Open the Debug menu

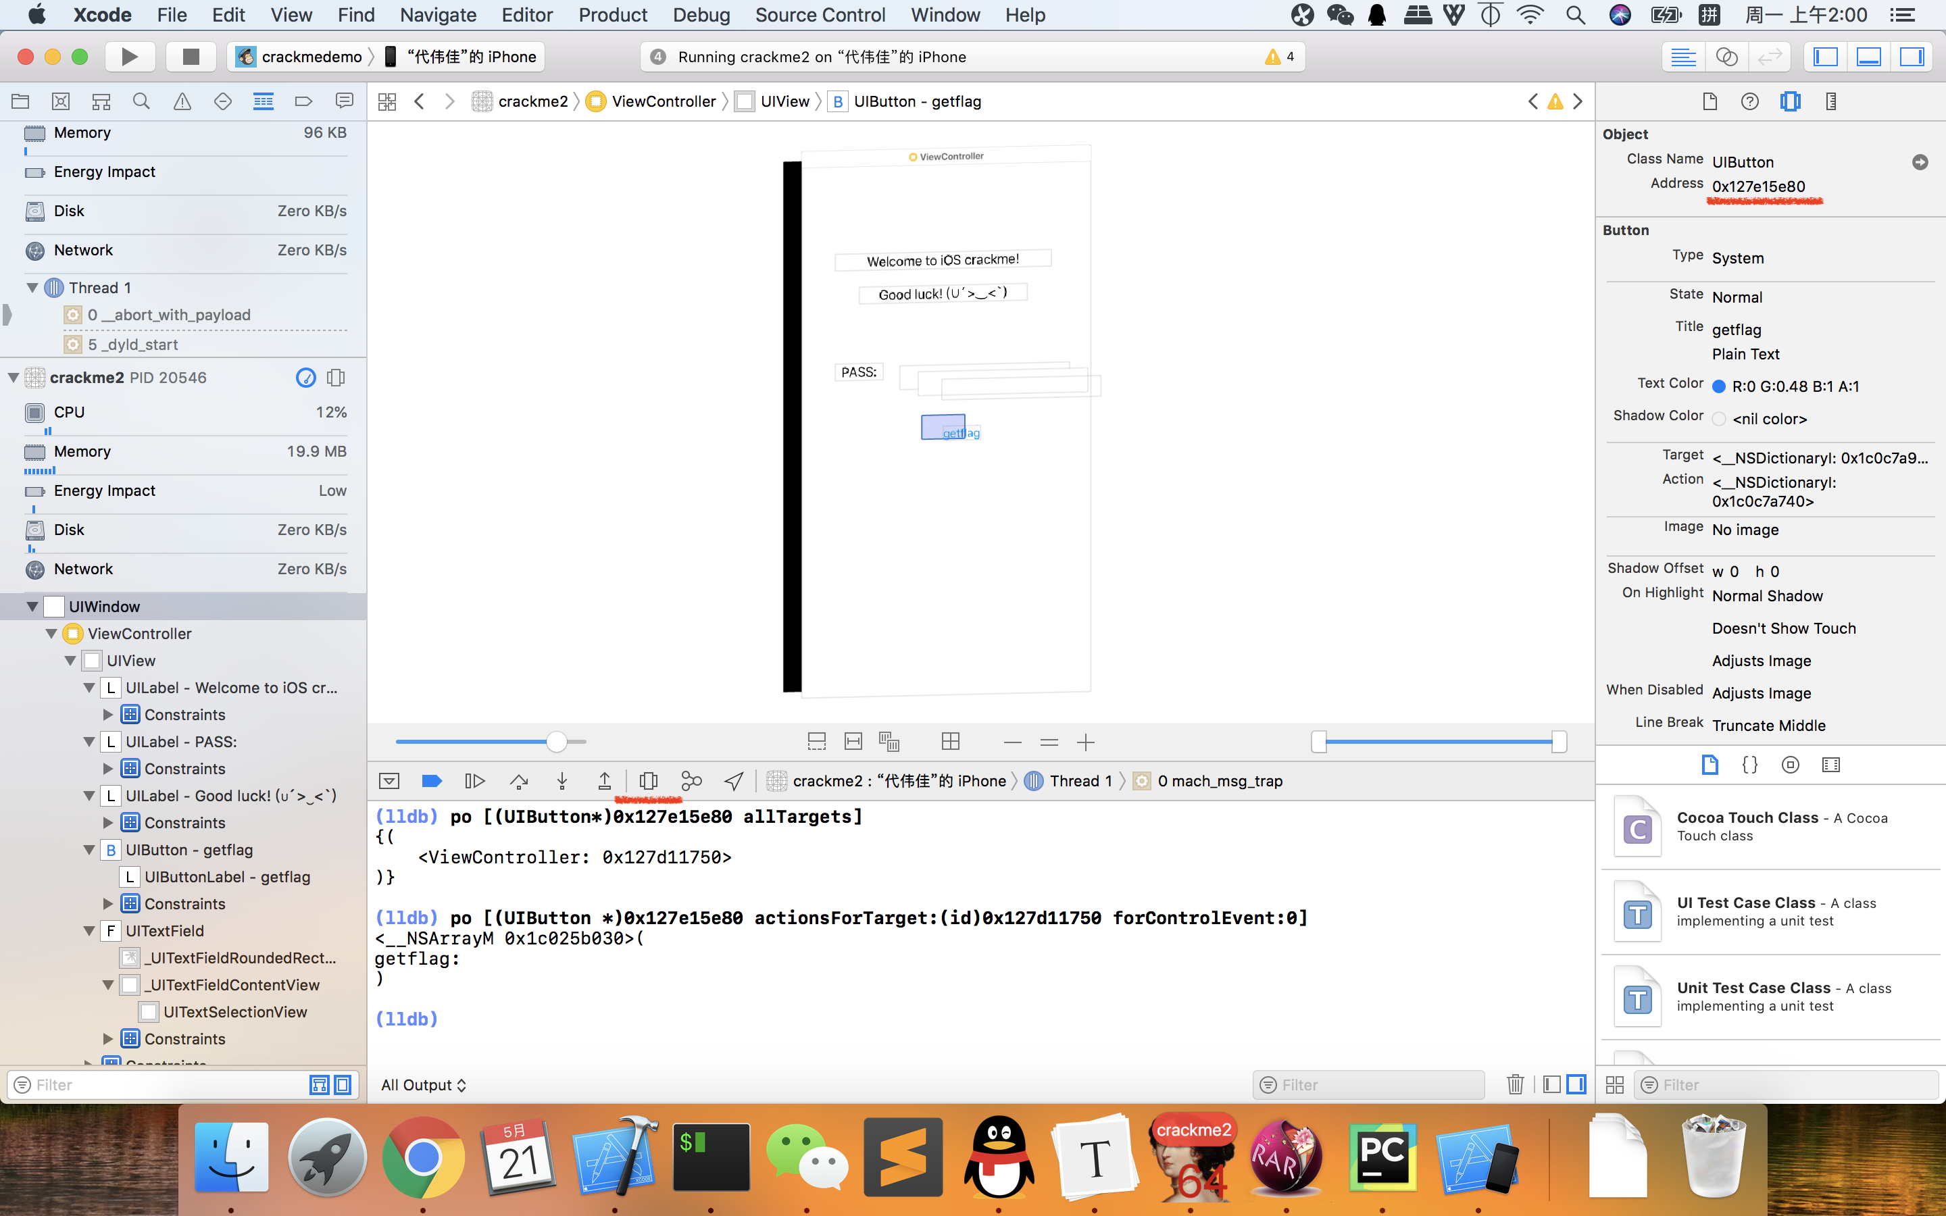701,14
